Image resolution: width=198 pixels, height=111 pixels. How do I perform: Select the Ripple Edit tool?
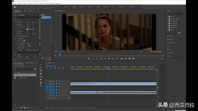pos(41,71)
